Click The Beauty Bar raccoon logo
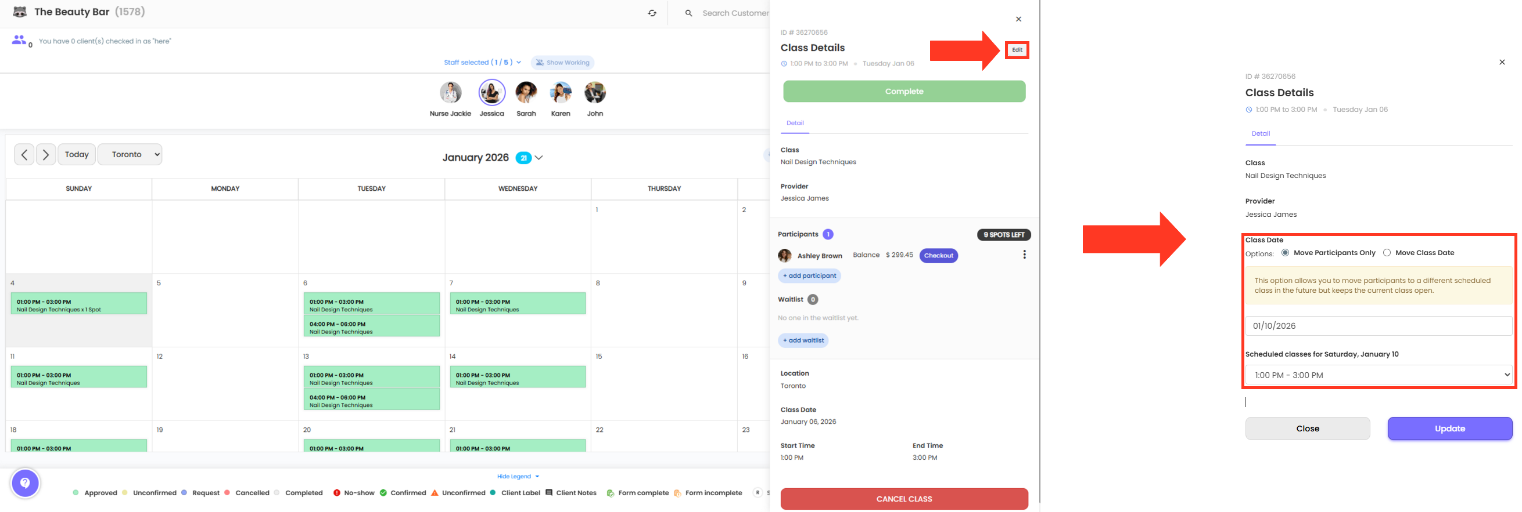 pos(20,12)
